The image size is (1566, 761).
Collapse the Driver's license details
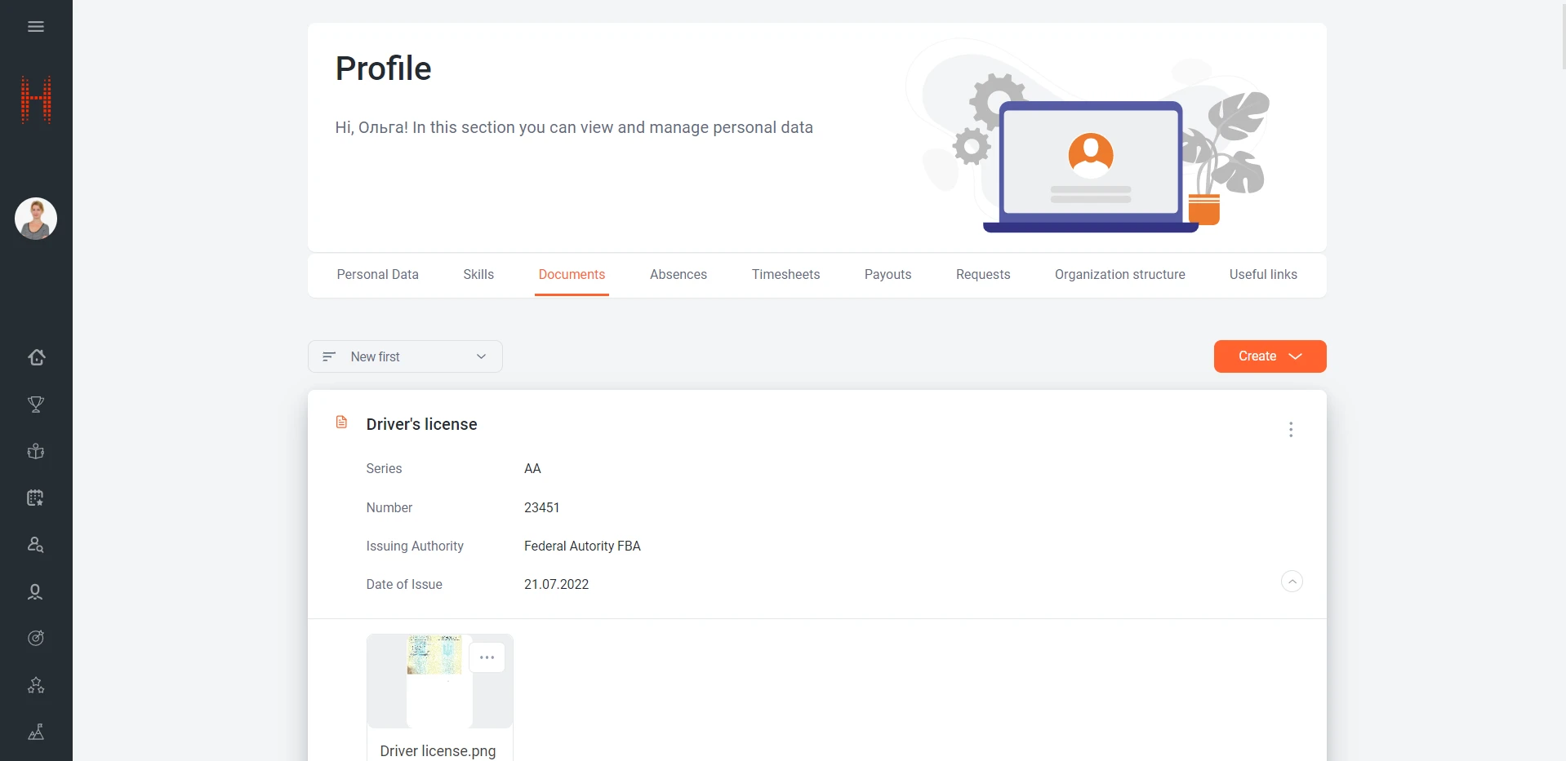[x=1292, y=582]
